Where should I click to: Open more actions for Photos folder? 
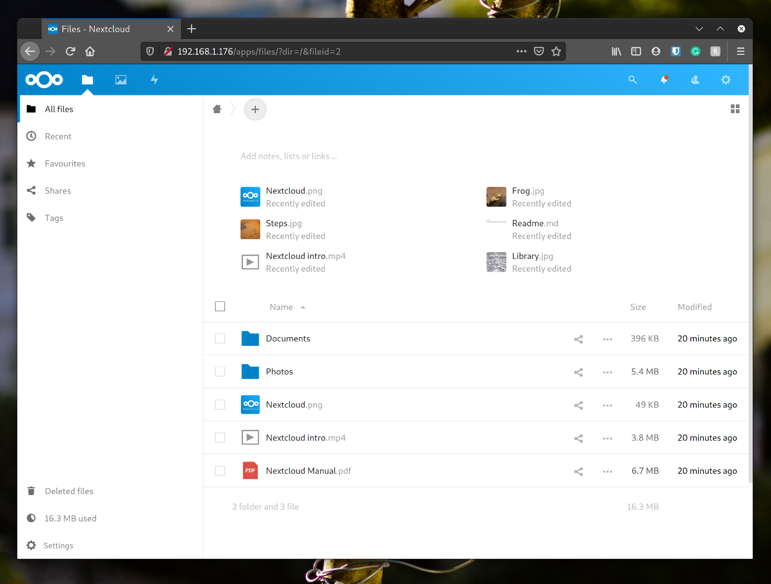pyautogui.click(x=608, y=372)
